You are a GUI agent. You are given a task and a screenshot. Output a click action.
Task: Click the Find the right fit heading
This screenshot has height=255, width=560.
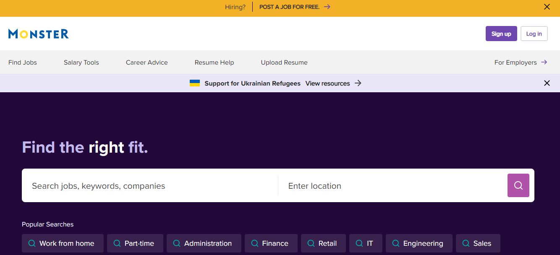[85, 147]
